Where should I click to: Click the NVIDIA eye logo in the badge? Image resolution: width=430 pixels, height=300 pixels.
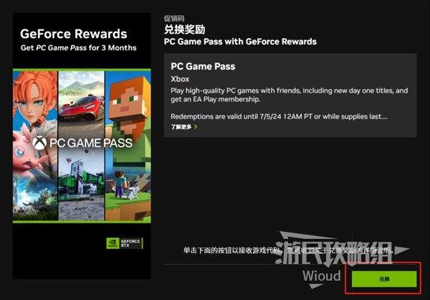coord(113,243)
